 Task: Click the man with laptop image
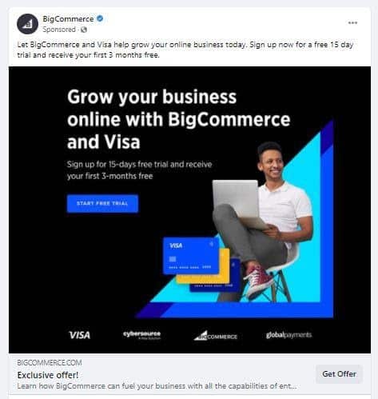262,222
